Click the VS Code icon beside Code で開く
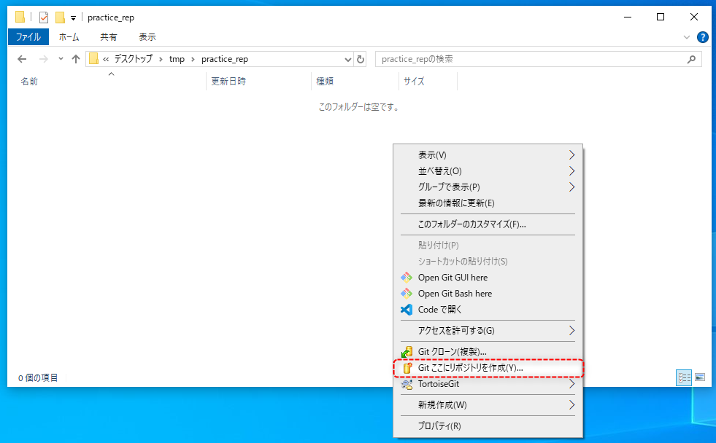The image size is (716, 443). tap(407, 310)
